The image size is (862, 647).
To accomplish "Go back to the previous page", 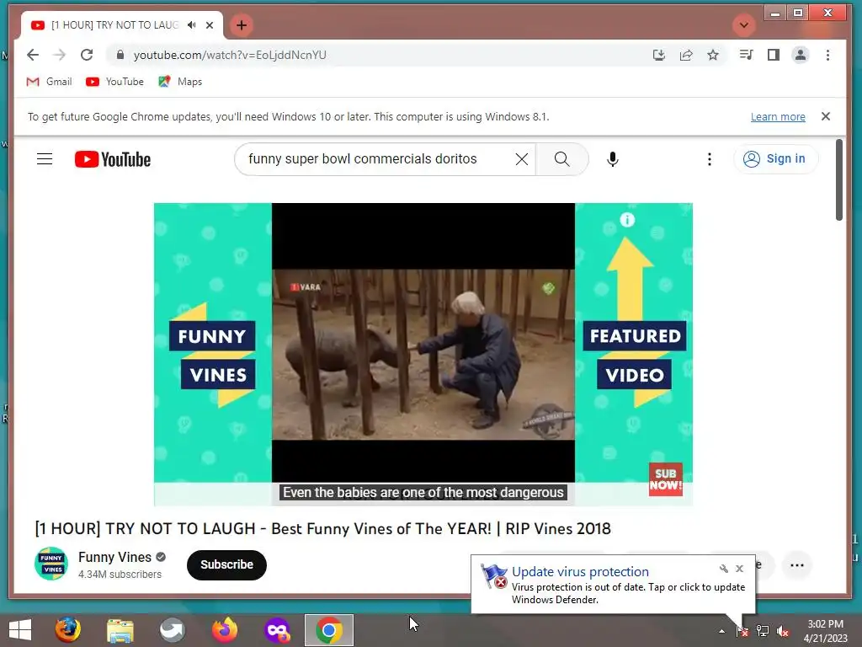I will [33, 55].
